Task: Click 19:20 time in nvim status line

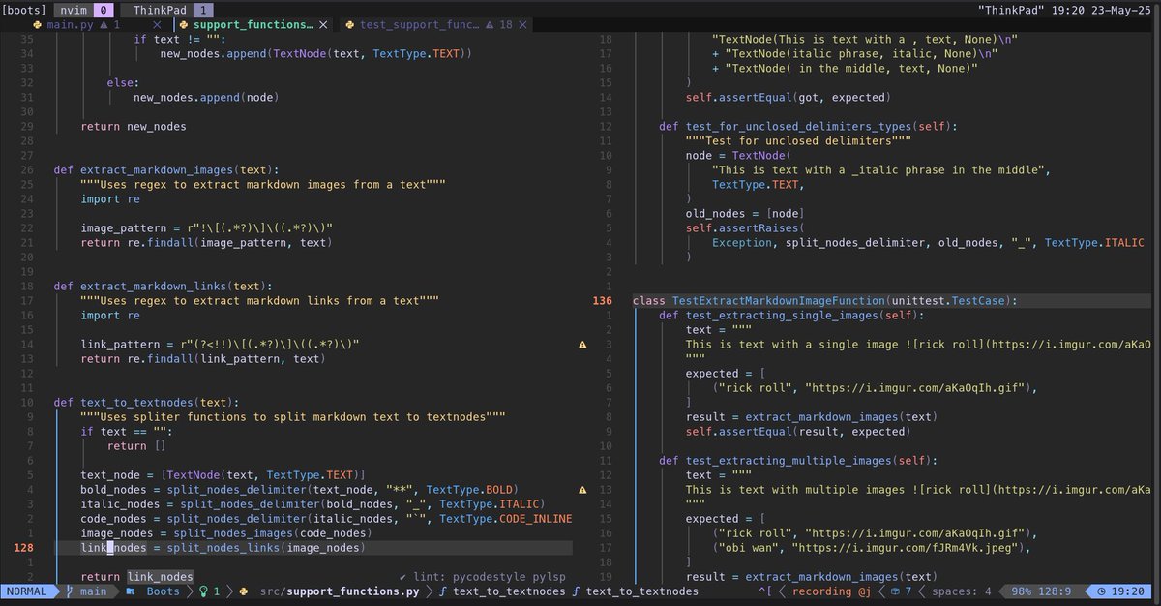Action: click(x=1127, y=591)
